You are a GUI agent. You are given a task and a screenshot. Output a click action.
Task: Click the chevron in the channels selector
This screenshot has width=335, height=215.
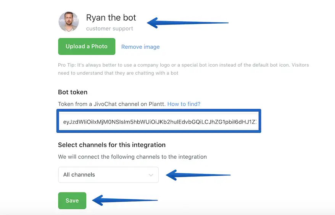coord(151,175)
